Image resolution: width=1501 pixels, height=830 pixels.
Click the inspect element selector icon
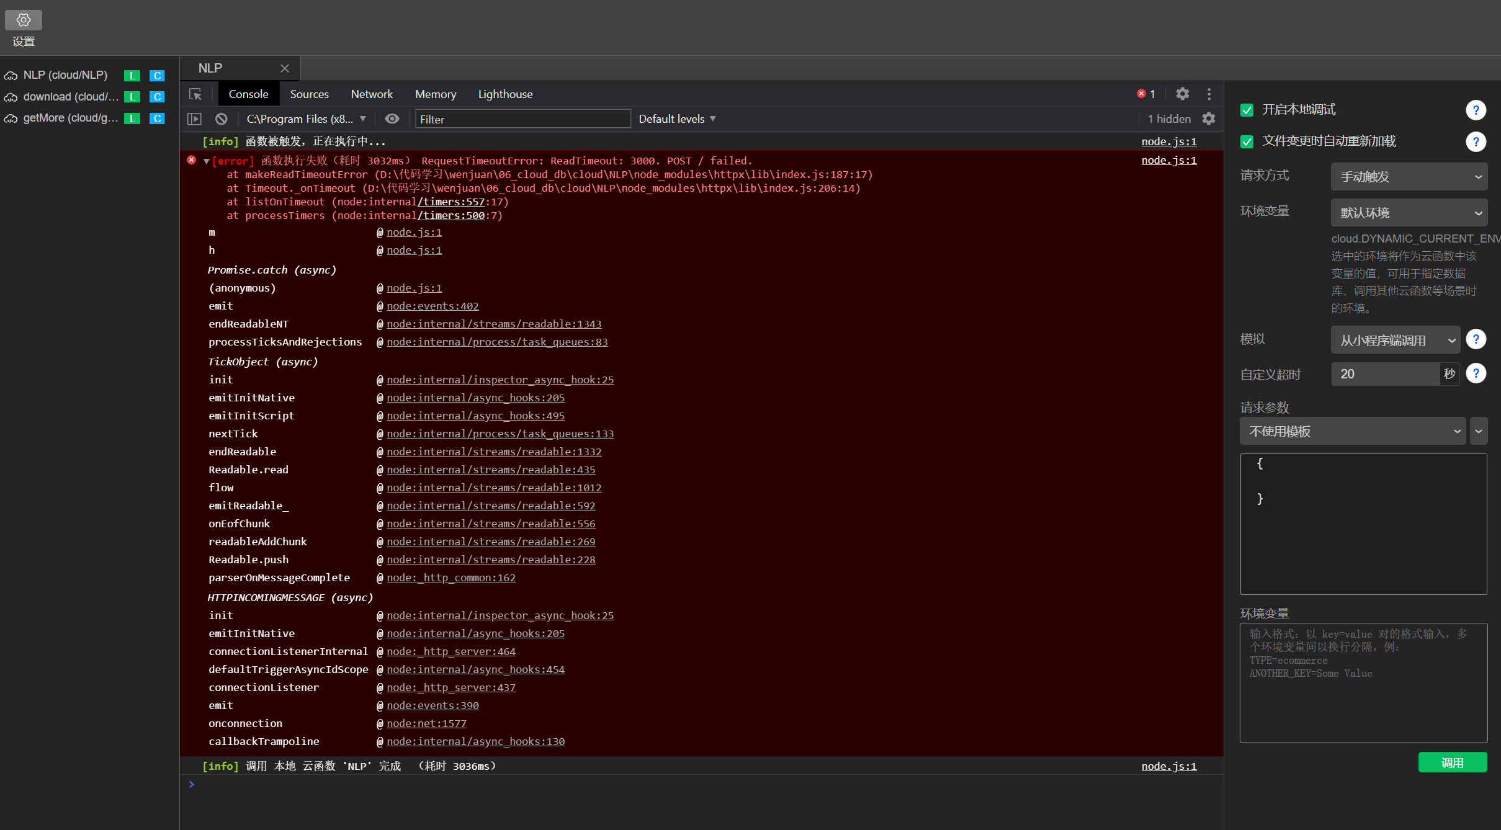click(195, 94)
